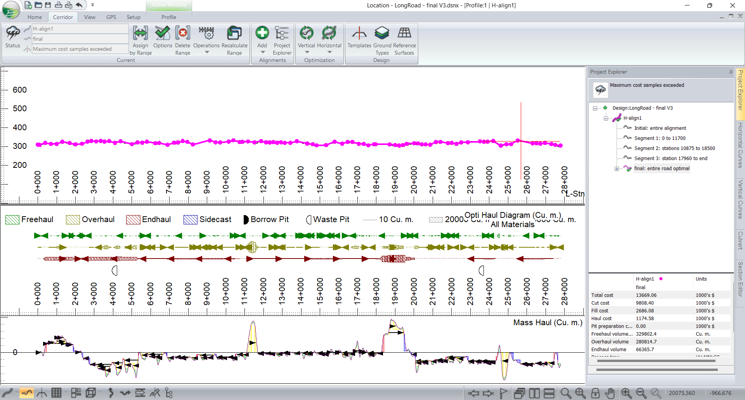Viewport: 745px width, 400px height.
Task: Select 'Initial: entire alignment' tree item
Action: tap(660, 128)
